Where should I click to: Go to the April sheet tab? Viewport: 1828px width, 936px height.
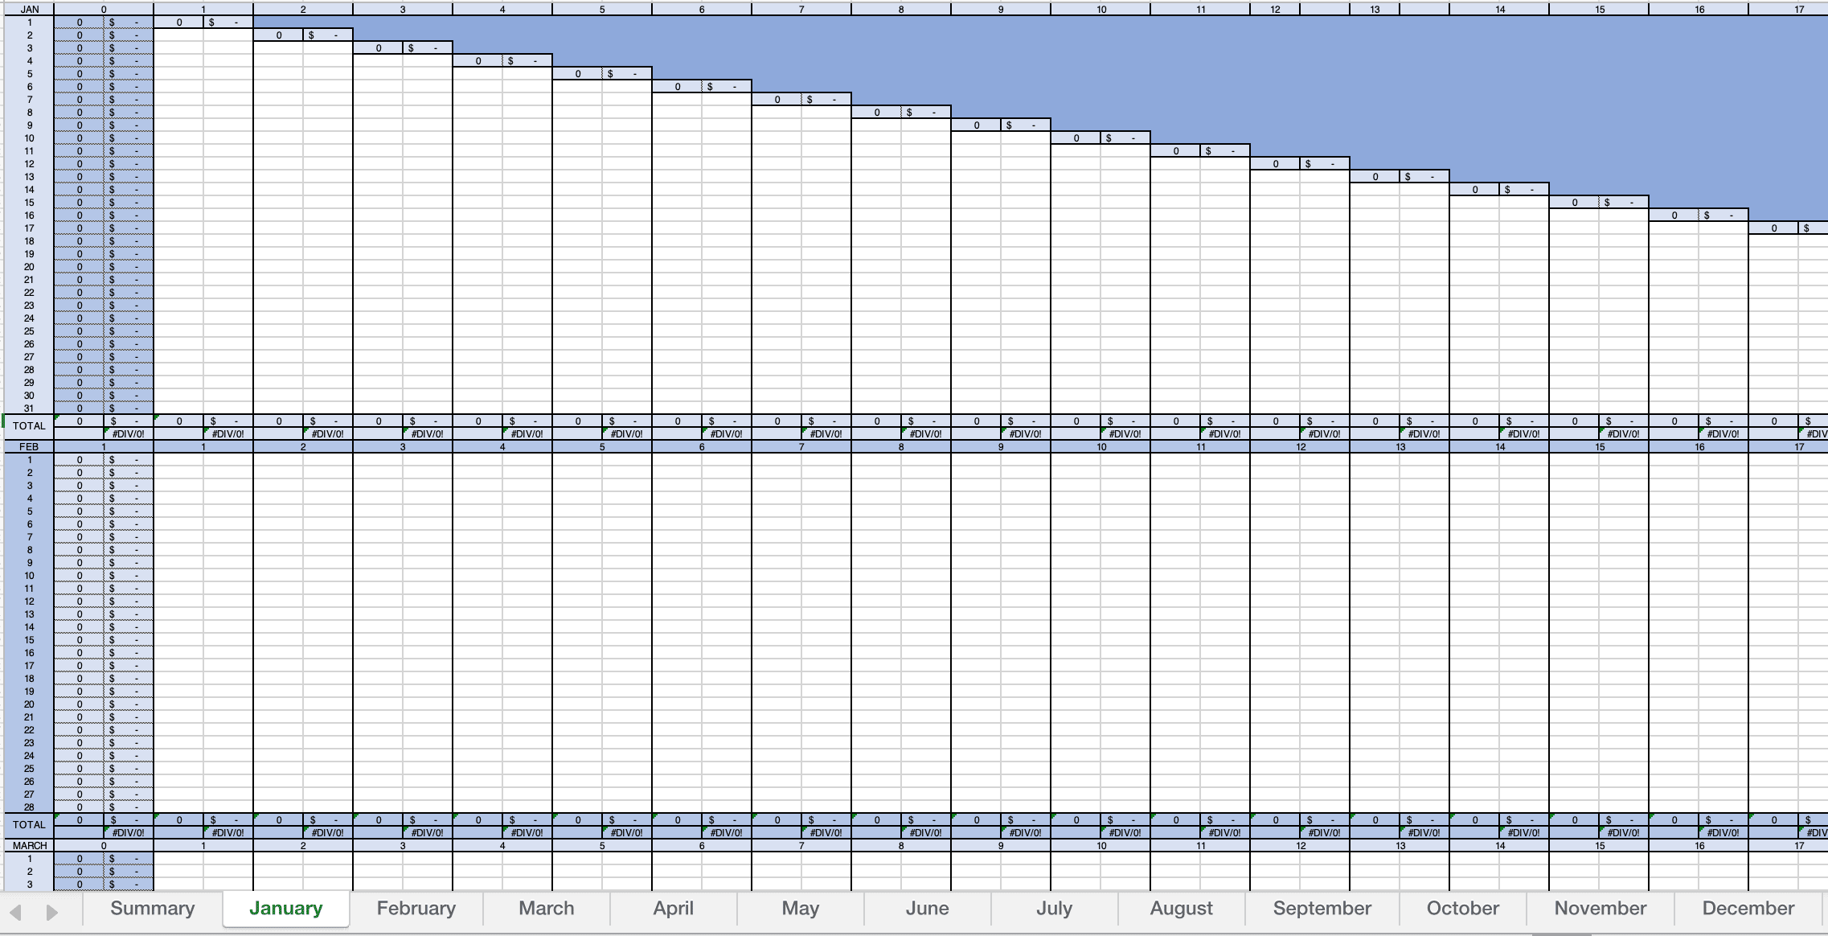pos(674,909)
